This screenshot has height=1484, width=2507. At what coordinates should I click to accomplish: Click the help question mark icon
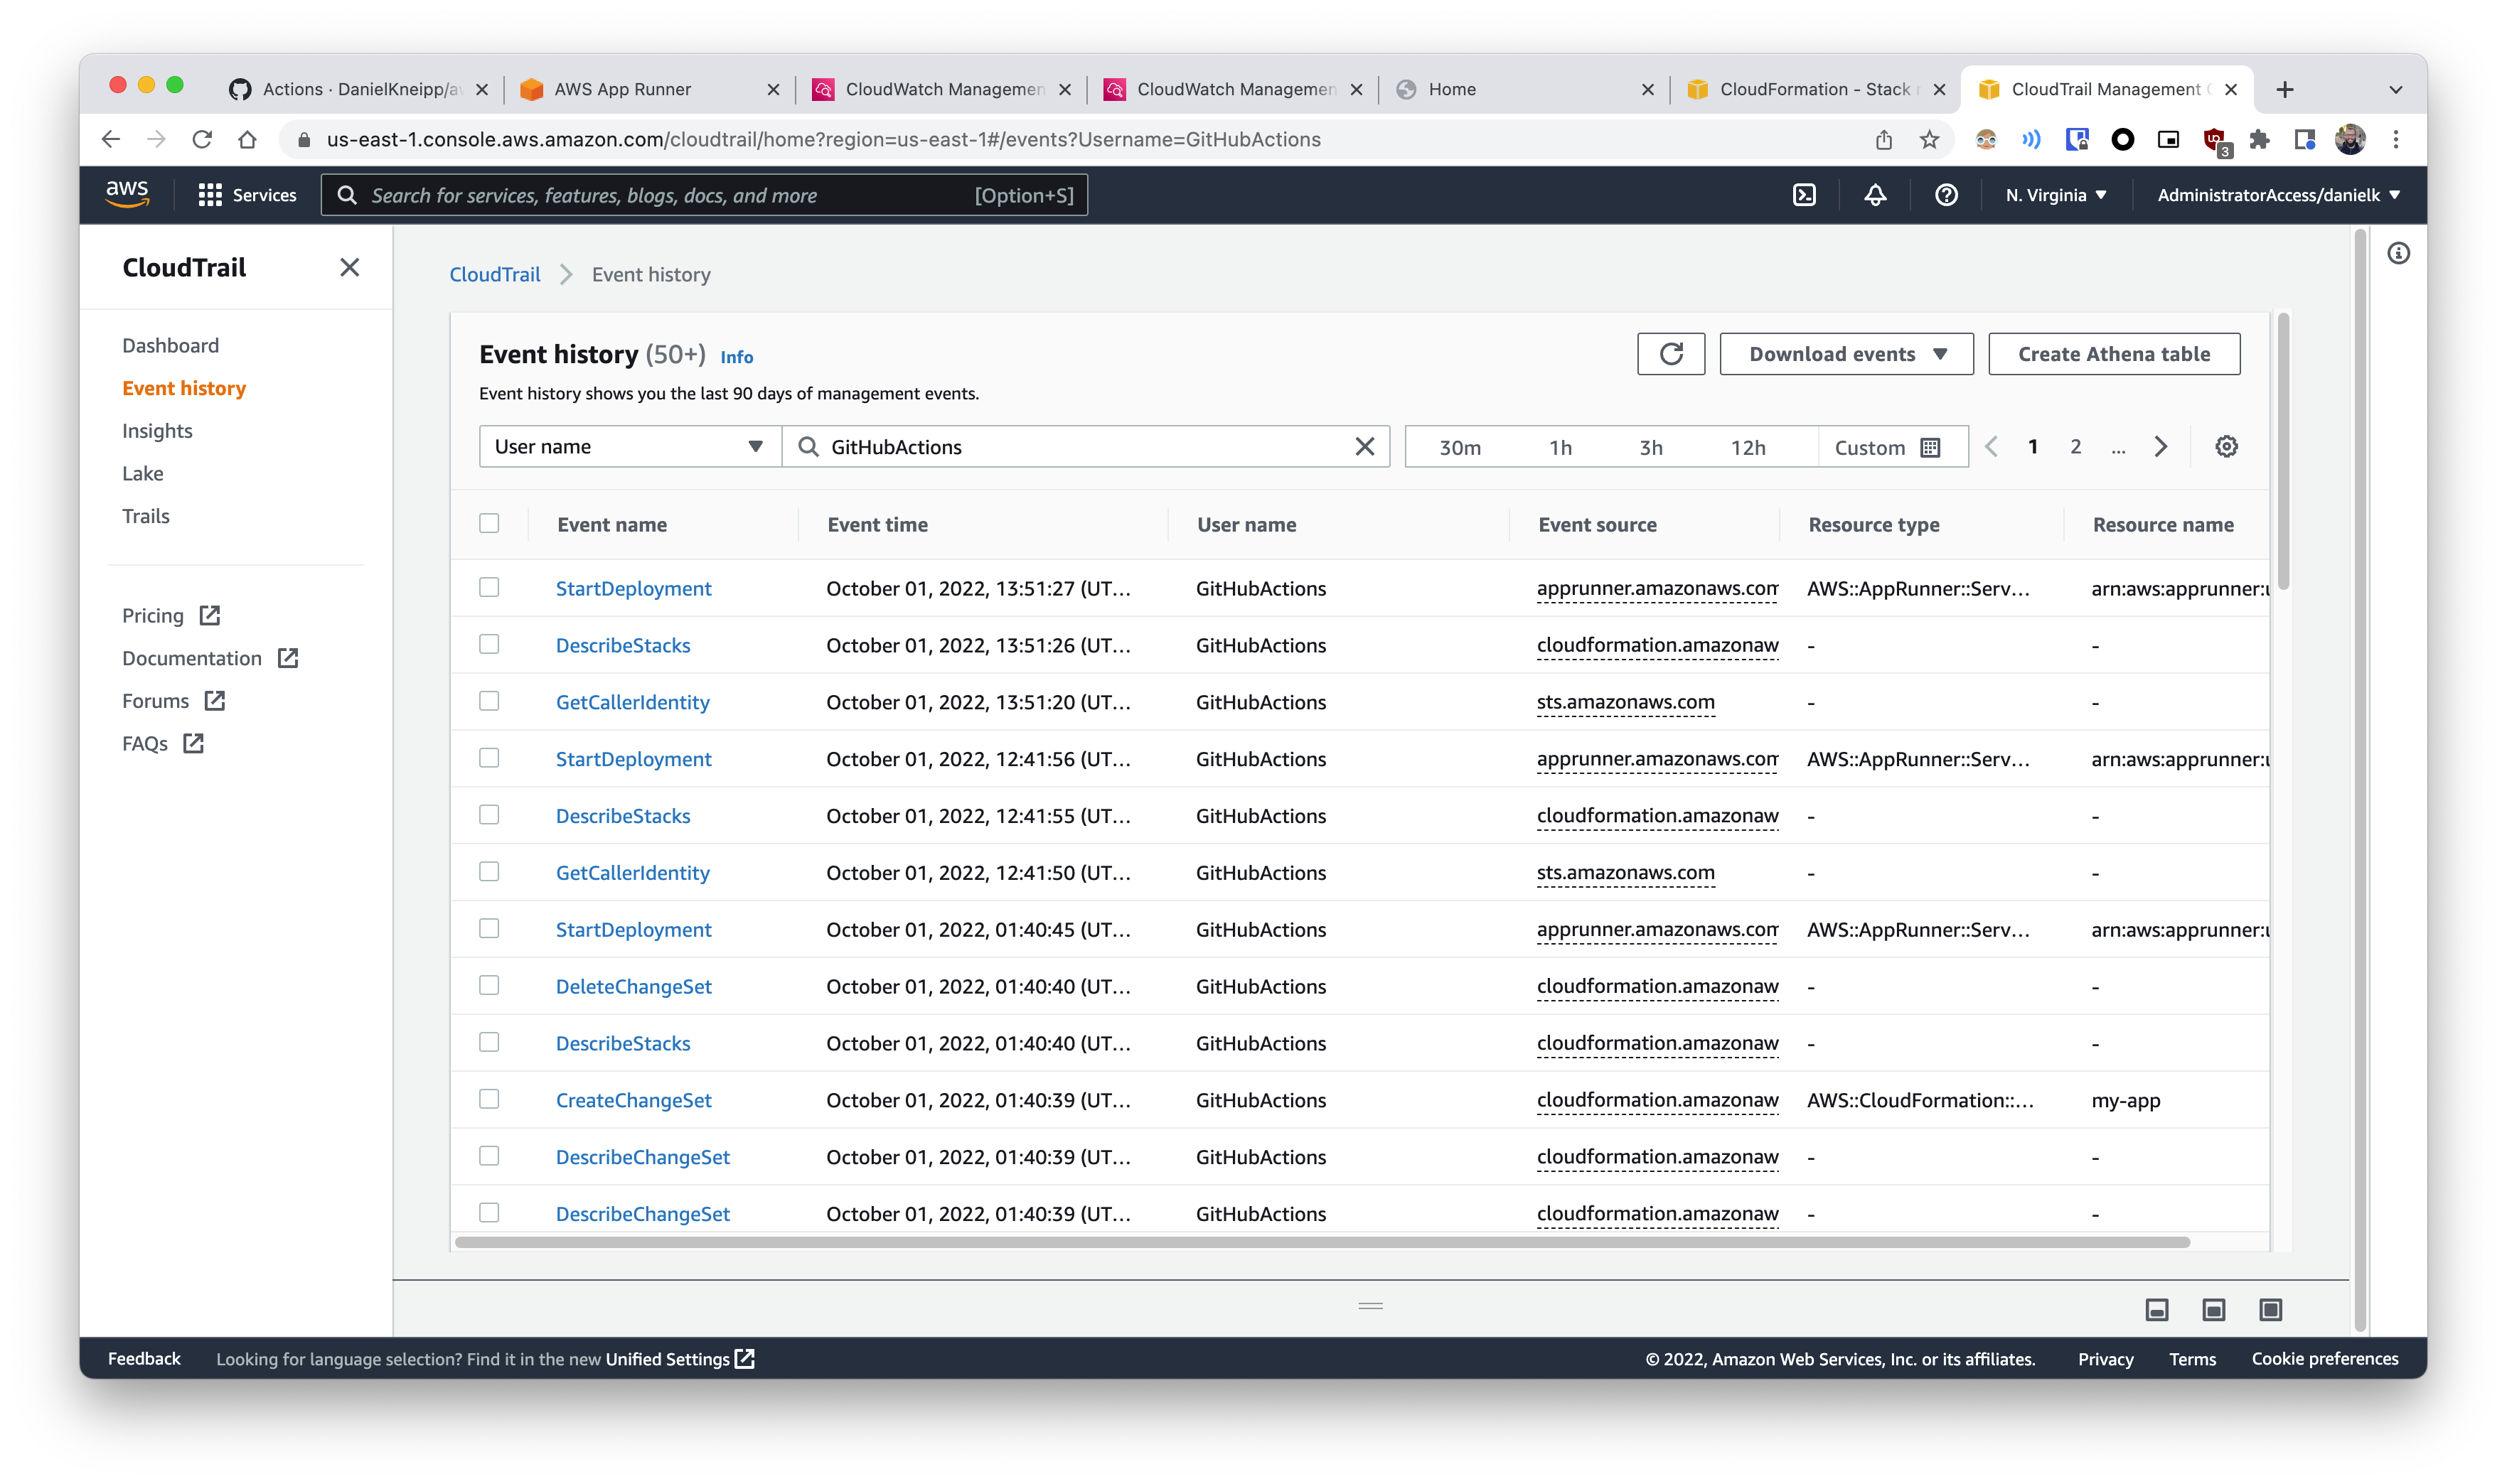coord(1946,195)
